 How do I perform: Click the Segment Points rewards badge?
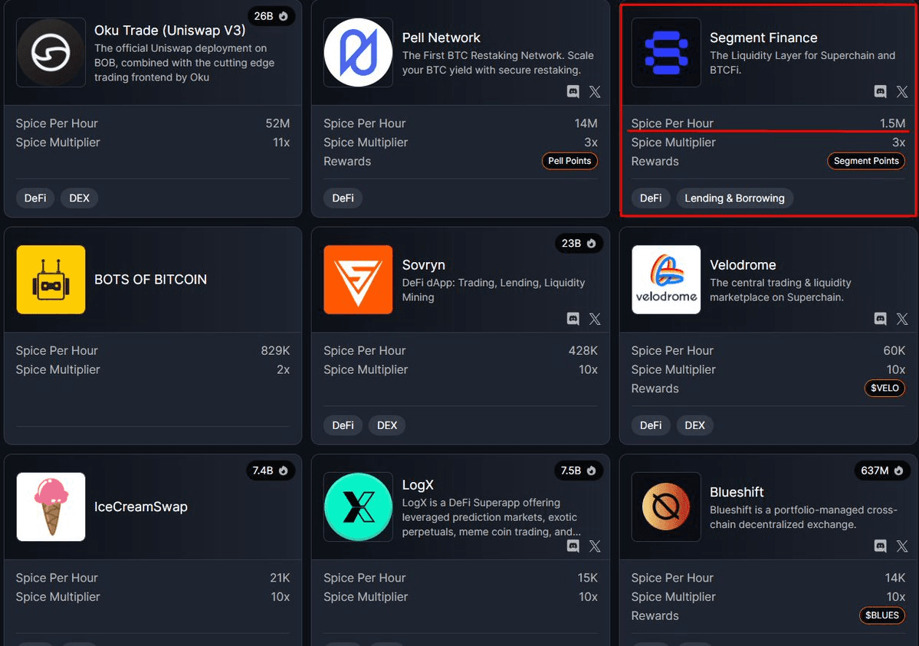pyautogui.click(x=866, y=161)
